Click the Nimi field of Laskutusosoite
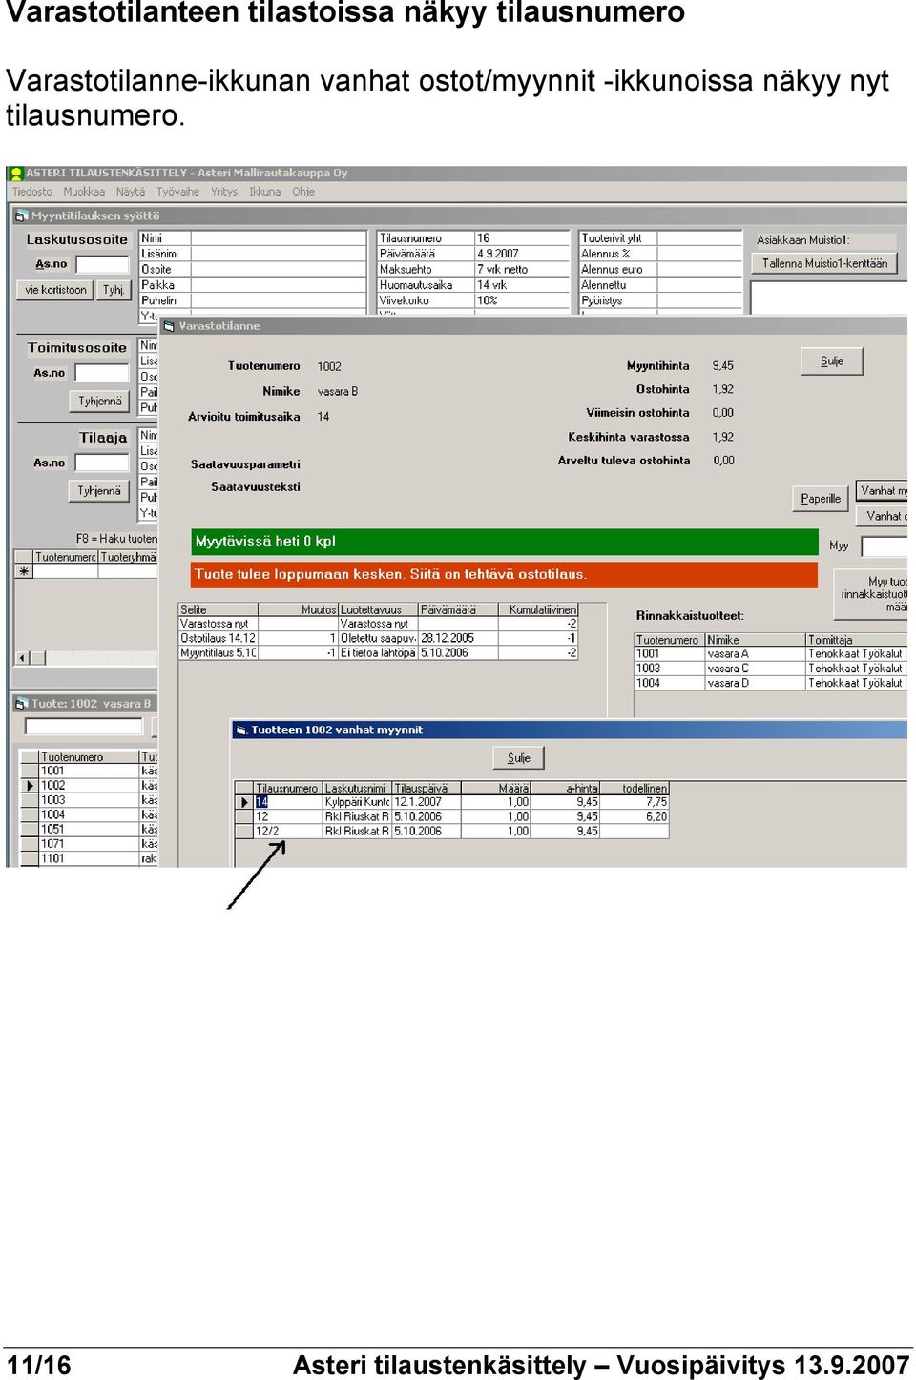916x1380 pixels. click(x=279, y=238)
